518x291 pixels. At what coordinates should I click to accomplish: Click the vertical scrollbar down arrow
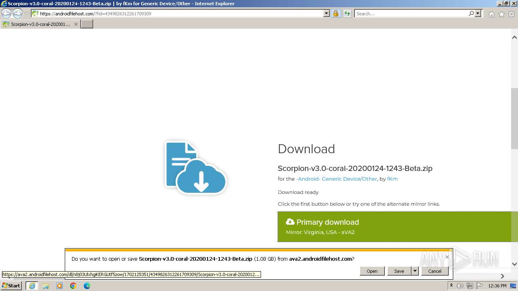514,264
